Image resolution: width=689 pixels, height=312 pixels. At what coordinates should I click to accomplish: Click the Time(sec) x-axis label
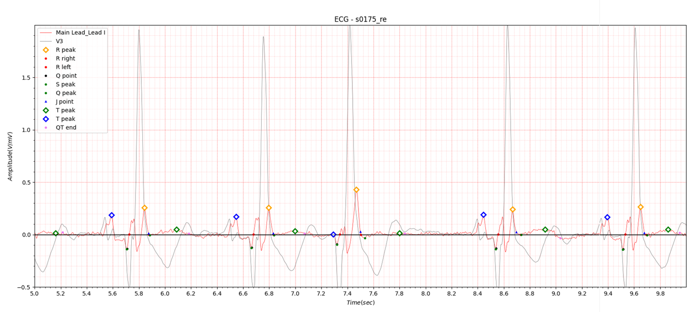tap(361, 302)
